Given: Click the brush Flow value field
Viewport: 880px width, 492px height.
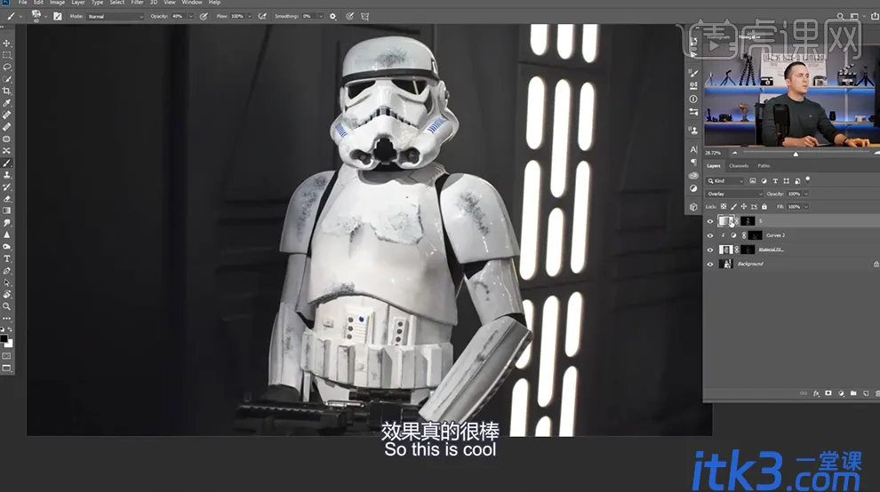Looking at the screenshot, I should click(x=236, y=16).
